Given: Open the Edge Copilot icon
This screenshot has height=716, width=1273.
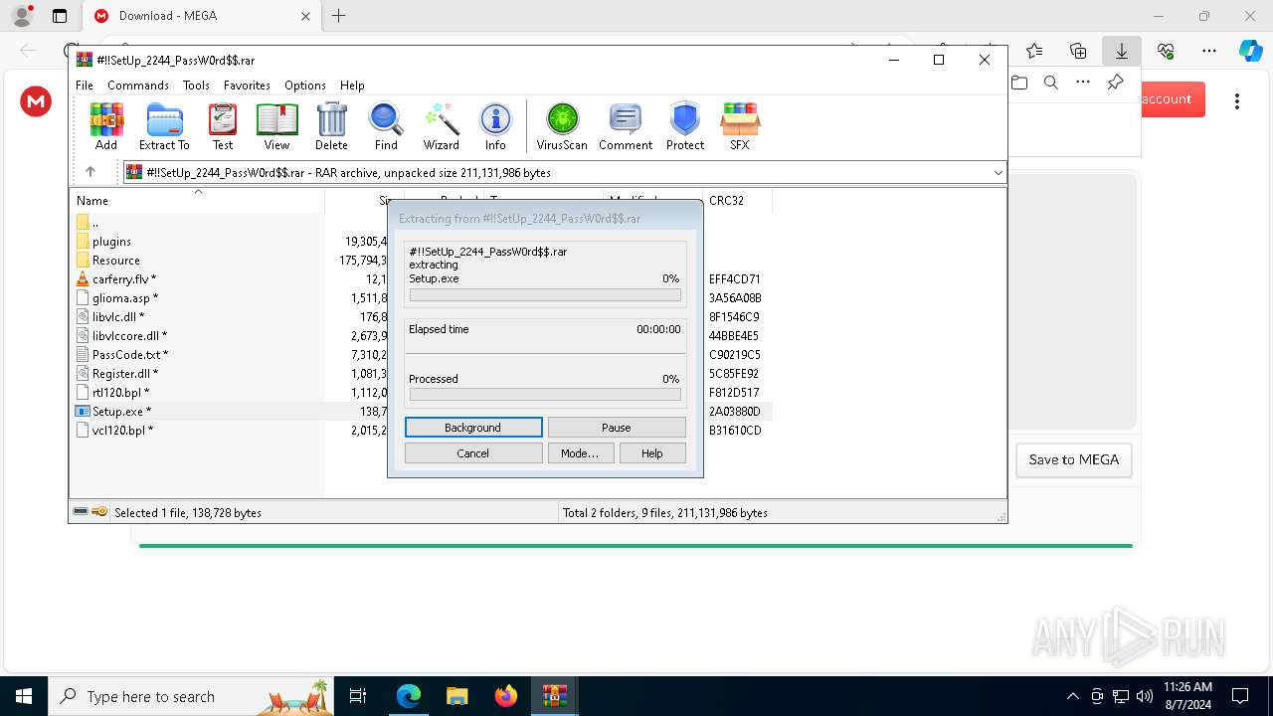Looking at the screenshot, I should (1250, 51).
